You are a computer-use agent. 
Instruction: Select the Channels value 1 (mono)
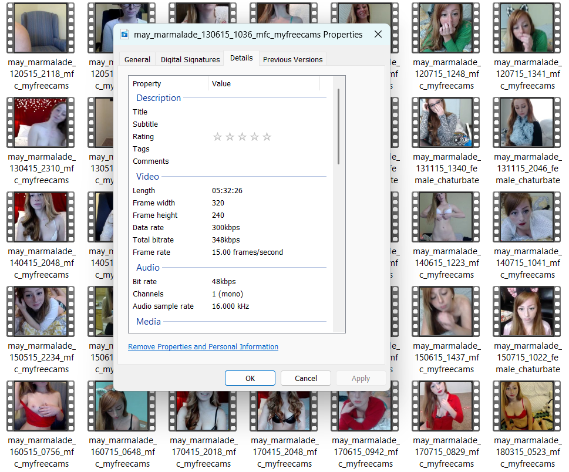(227, 294)
